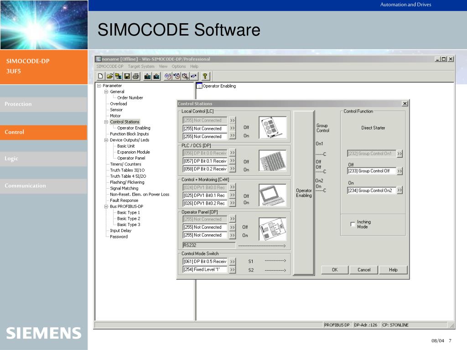Click the [233] Group Control Off field
The width and height of the screenshot is (467, 350).
pyautogui.click(x=371, y=171)
